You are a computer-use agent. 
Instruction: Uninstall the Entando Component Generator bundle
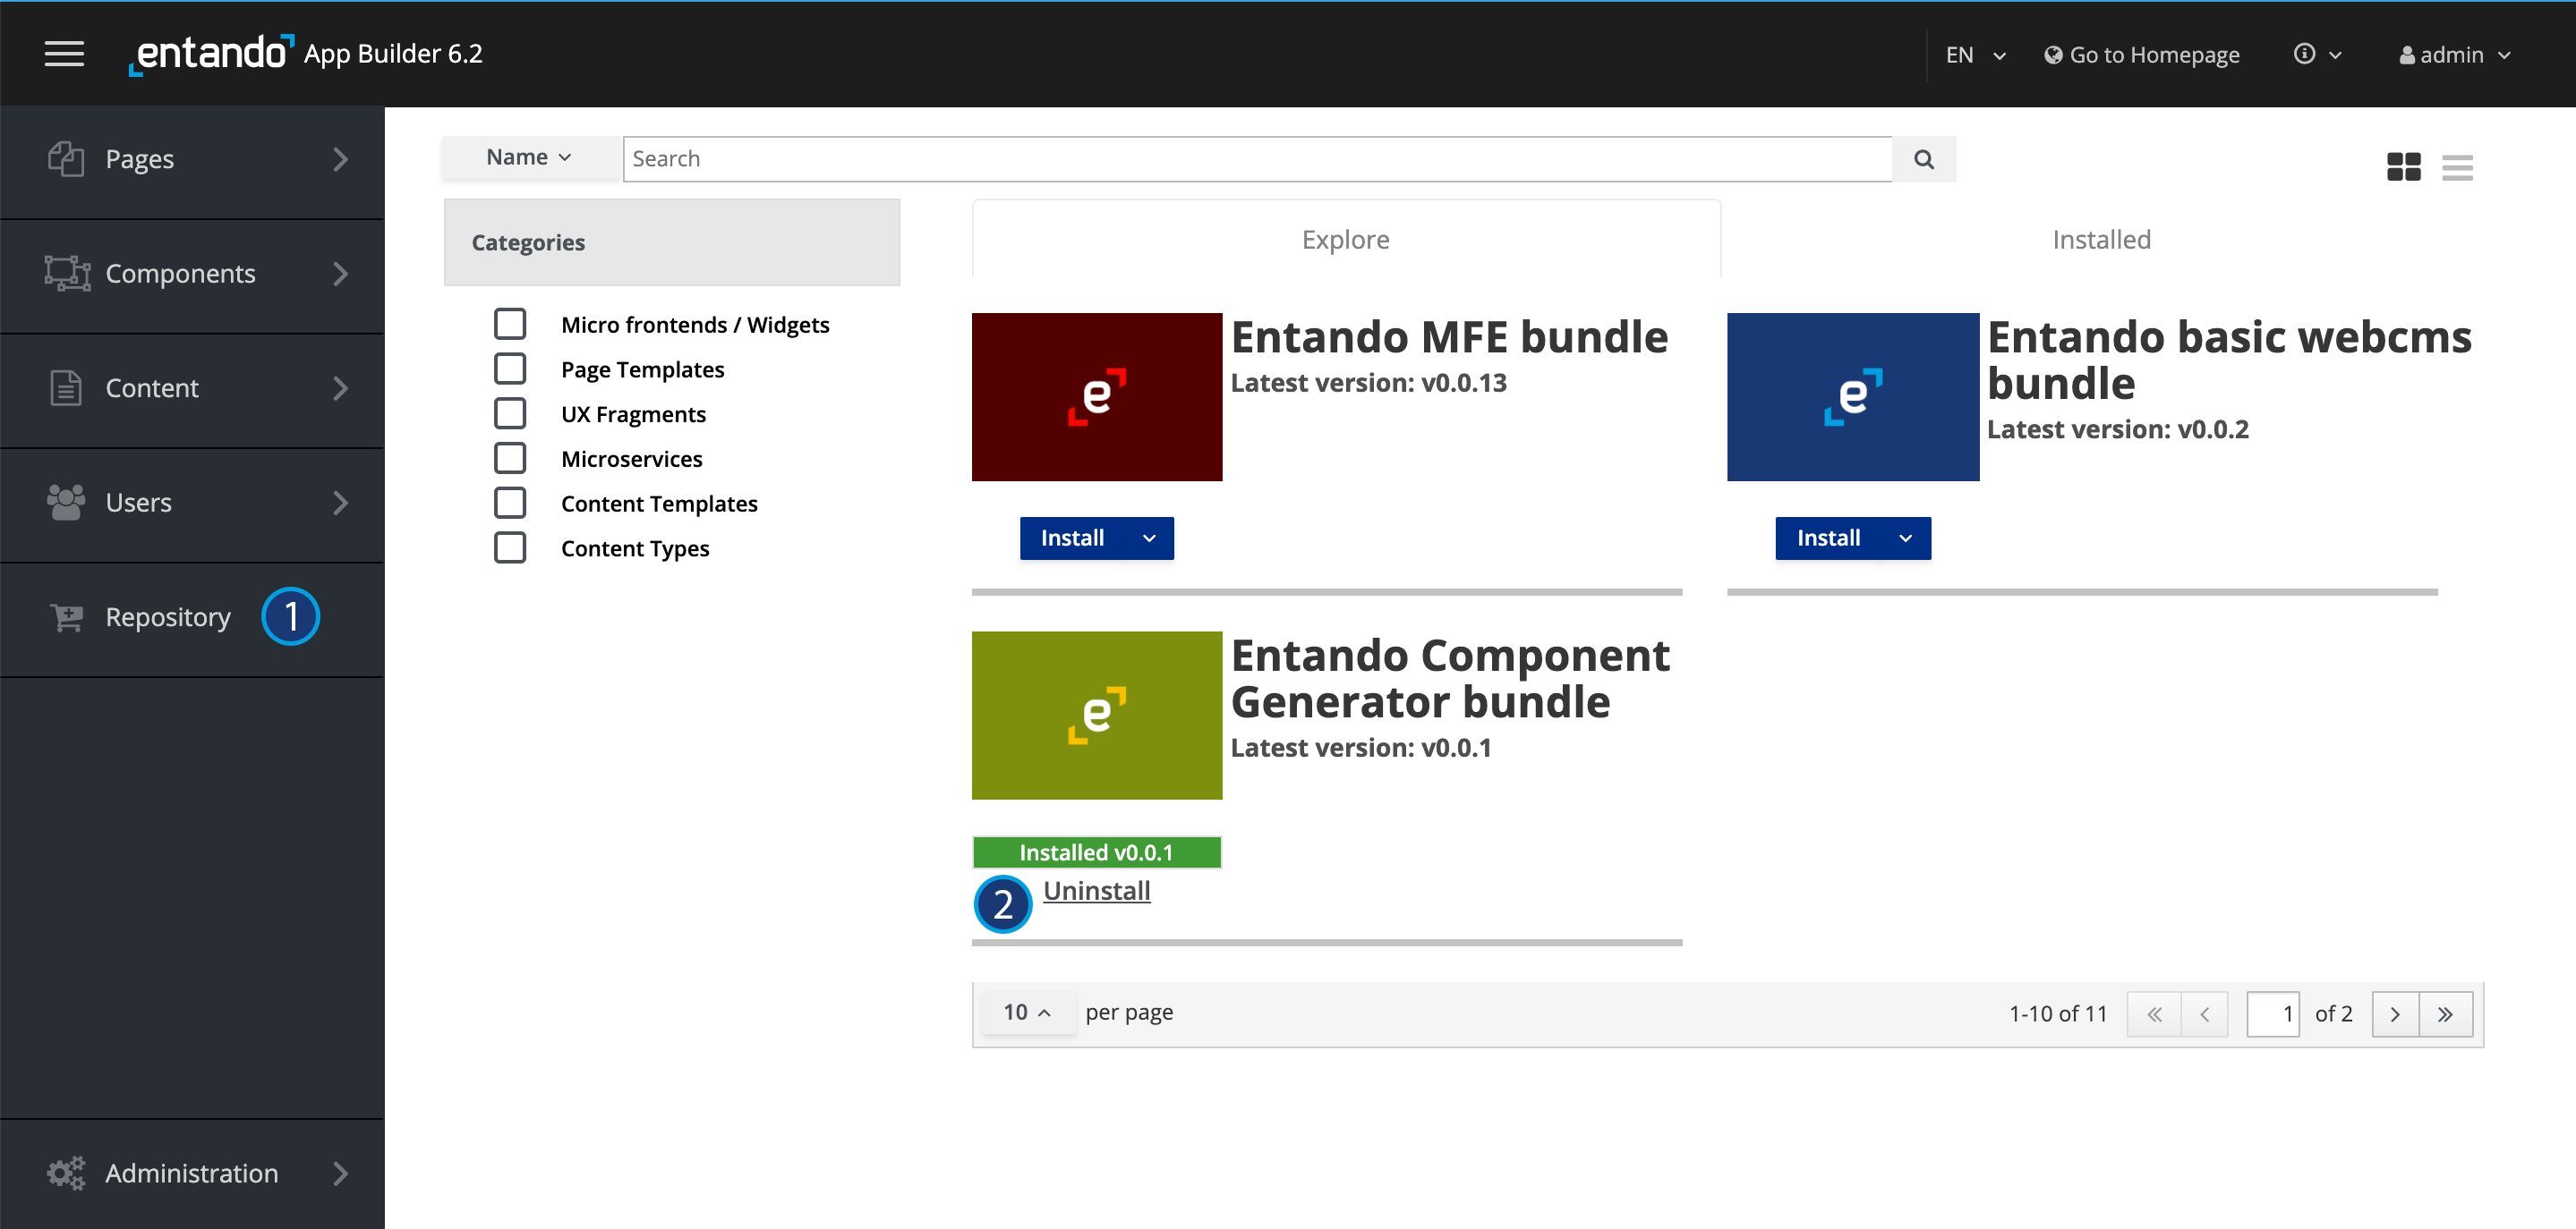coord(1096,891)
